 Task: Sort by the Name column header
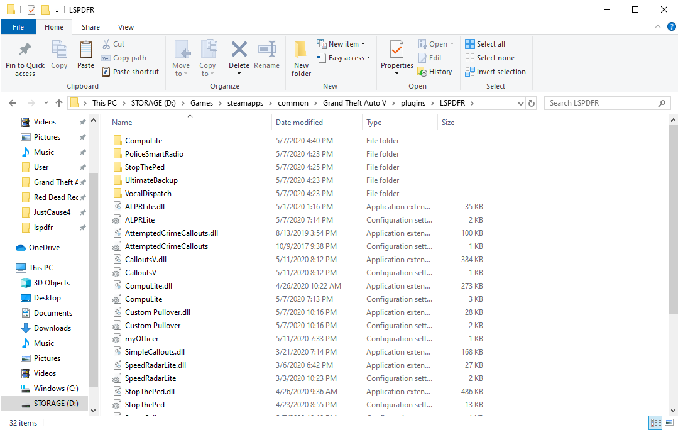(189, 123)
